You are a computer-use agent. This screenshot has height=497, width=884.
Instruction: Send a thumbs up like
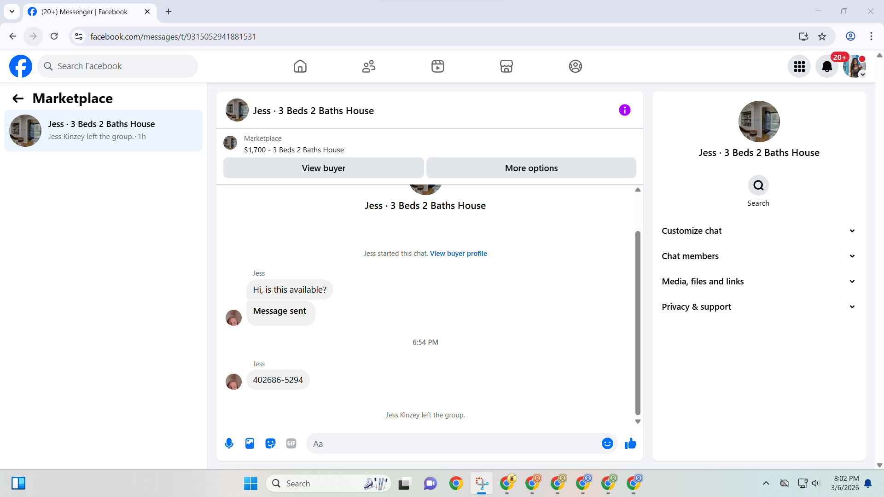tap(630, 444)
